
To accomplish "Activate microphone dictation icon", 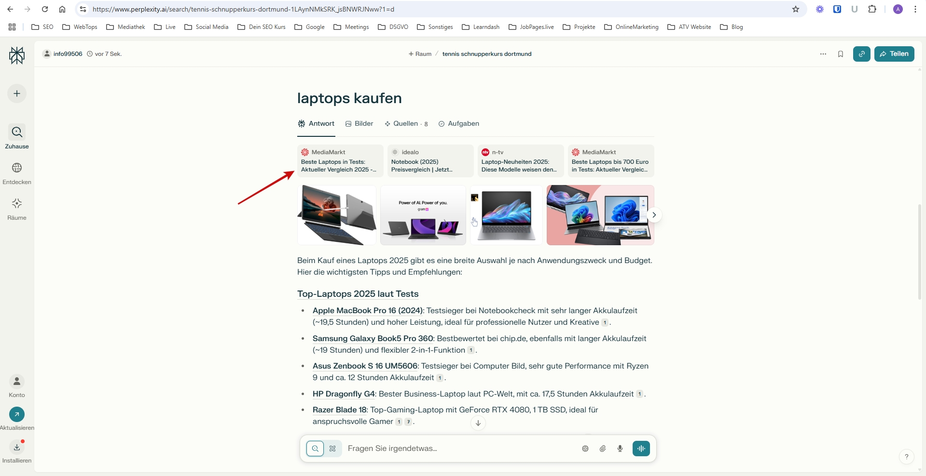I will 620,449.
